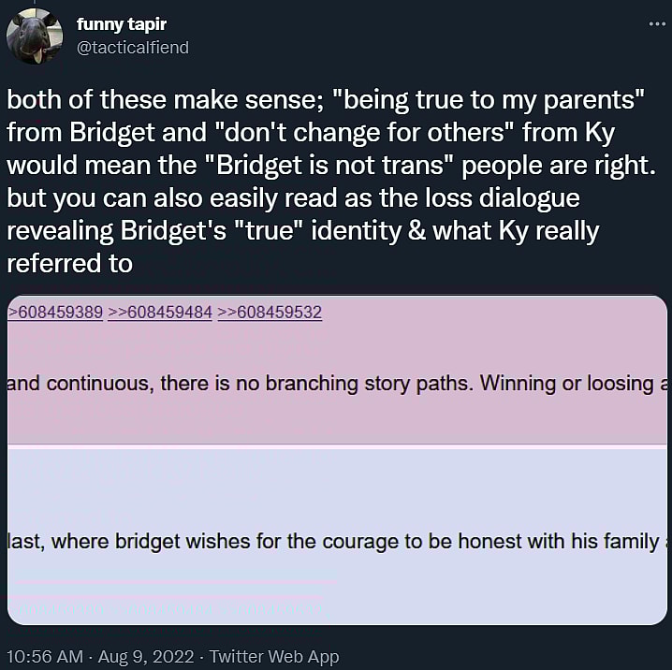
Task: Click the faded text at the blue post's bottom
Action: point(168,608)
